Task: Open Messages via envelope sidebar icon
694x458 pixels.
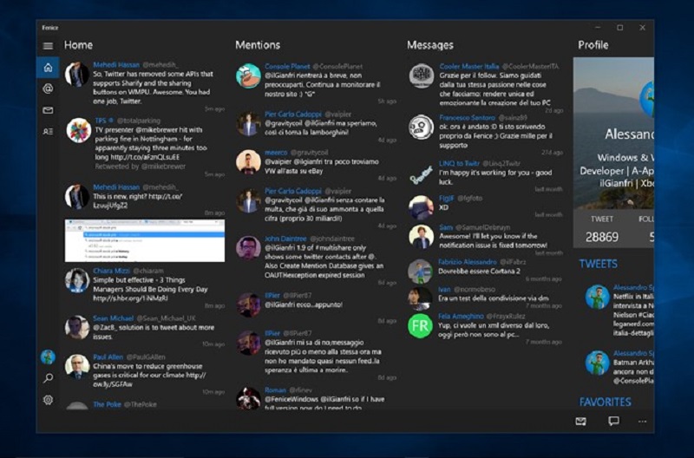Action: click(x=48, y=110)
